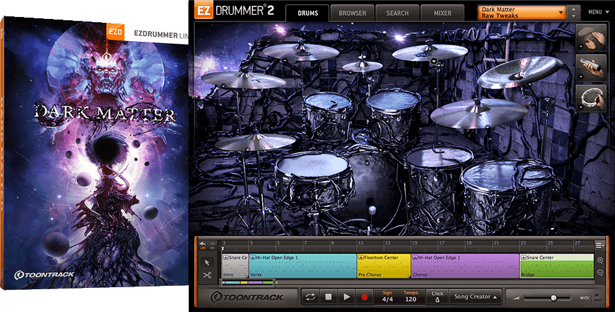Toggle the loop playback button

click(310, 297)
